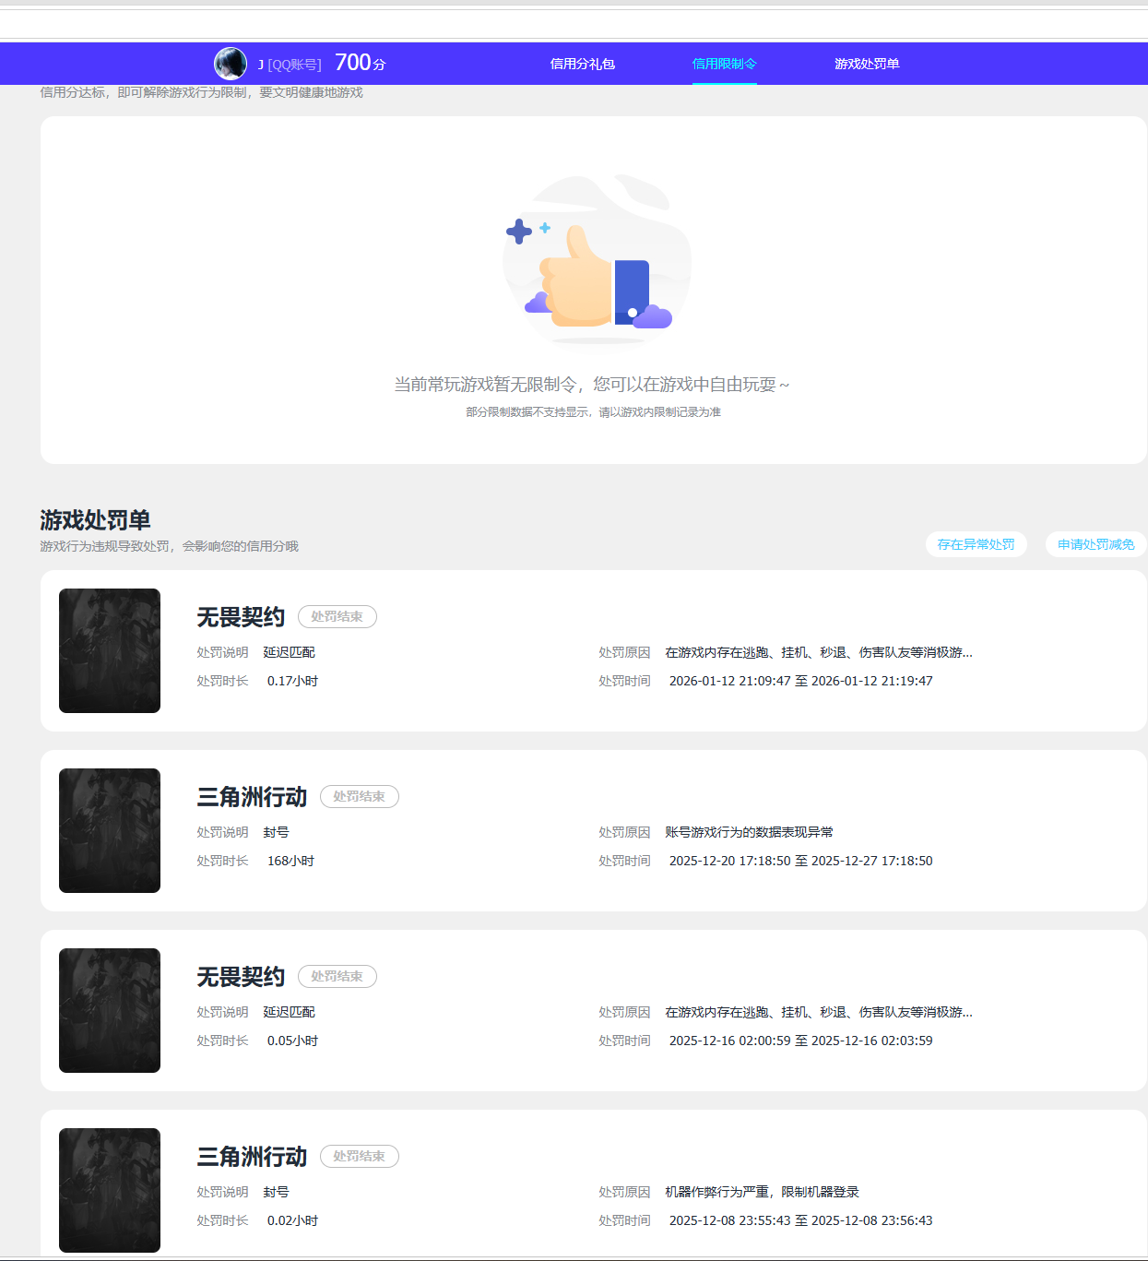1148x1261 pixels.
Task: Click the 存在异常处罚 button
Action: pyautogui.click(x=976, y=544)
